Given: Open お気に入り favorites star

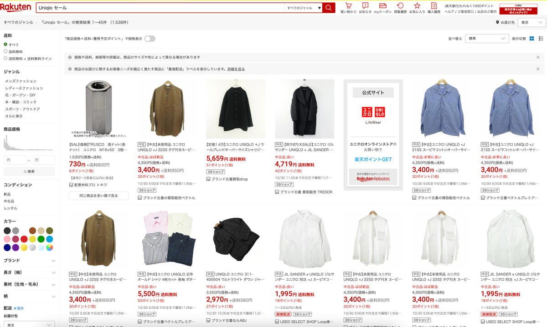Looking at the screenshot, I should click(417, 8).
